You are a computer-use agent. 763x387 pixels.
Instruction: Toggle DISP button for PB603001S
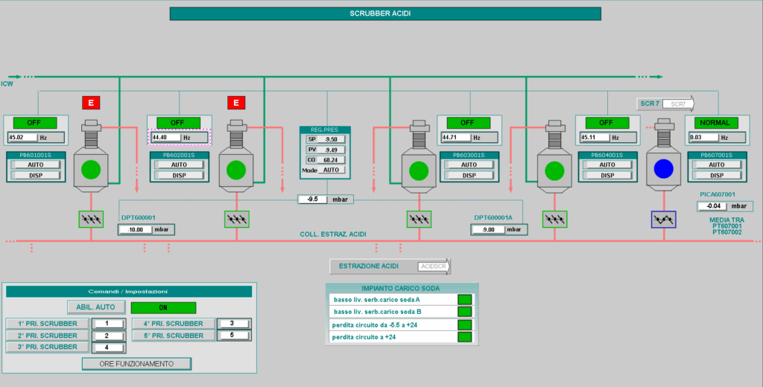click(468, 176)
